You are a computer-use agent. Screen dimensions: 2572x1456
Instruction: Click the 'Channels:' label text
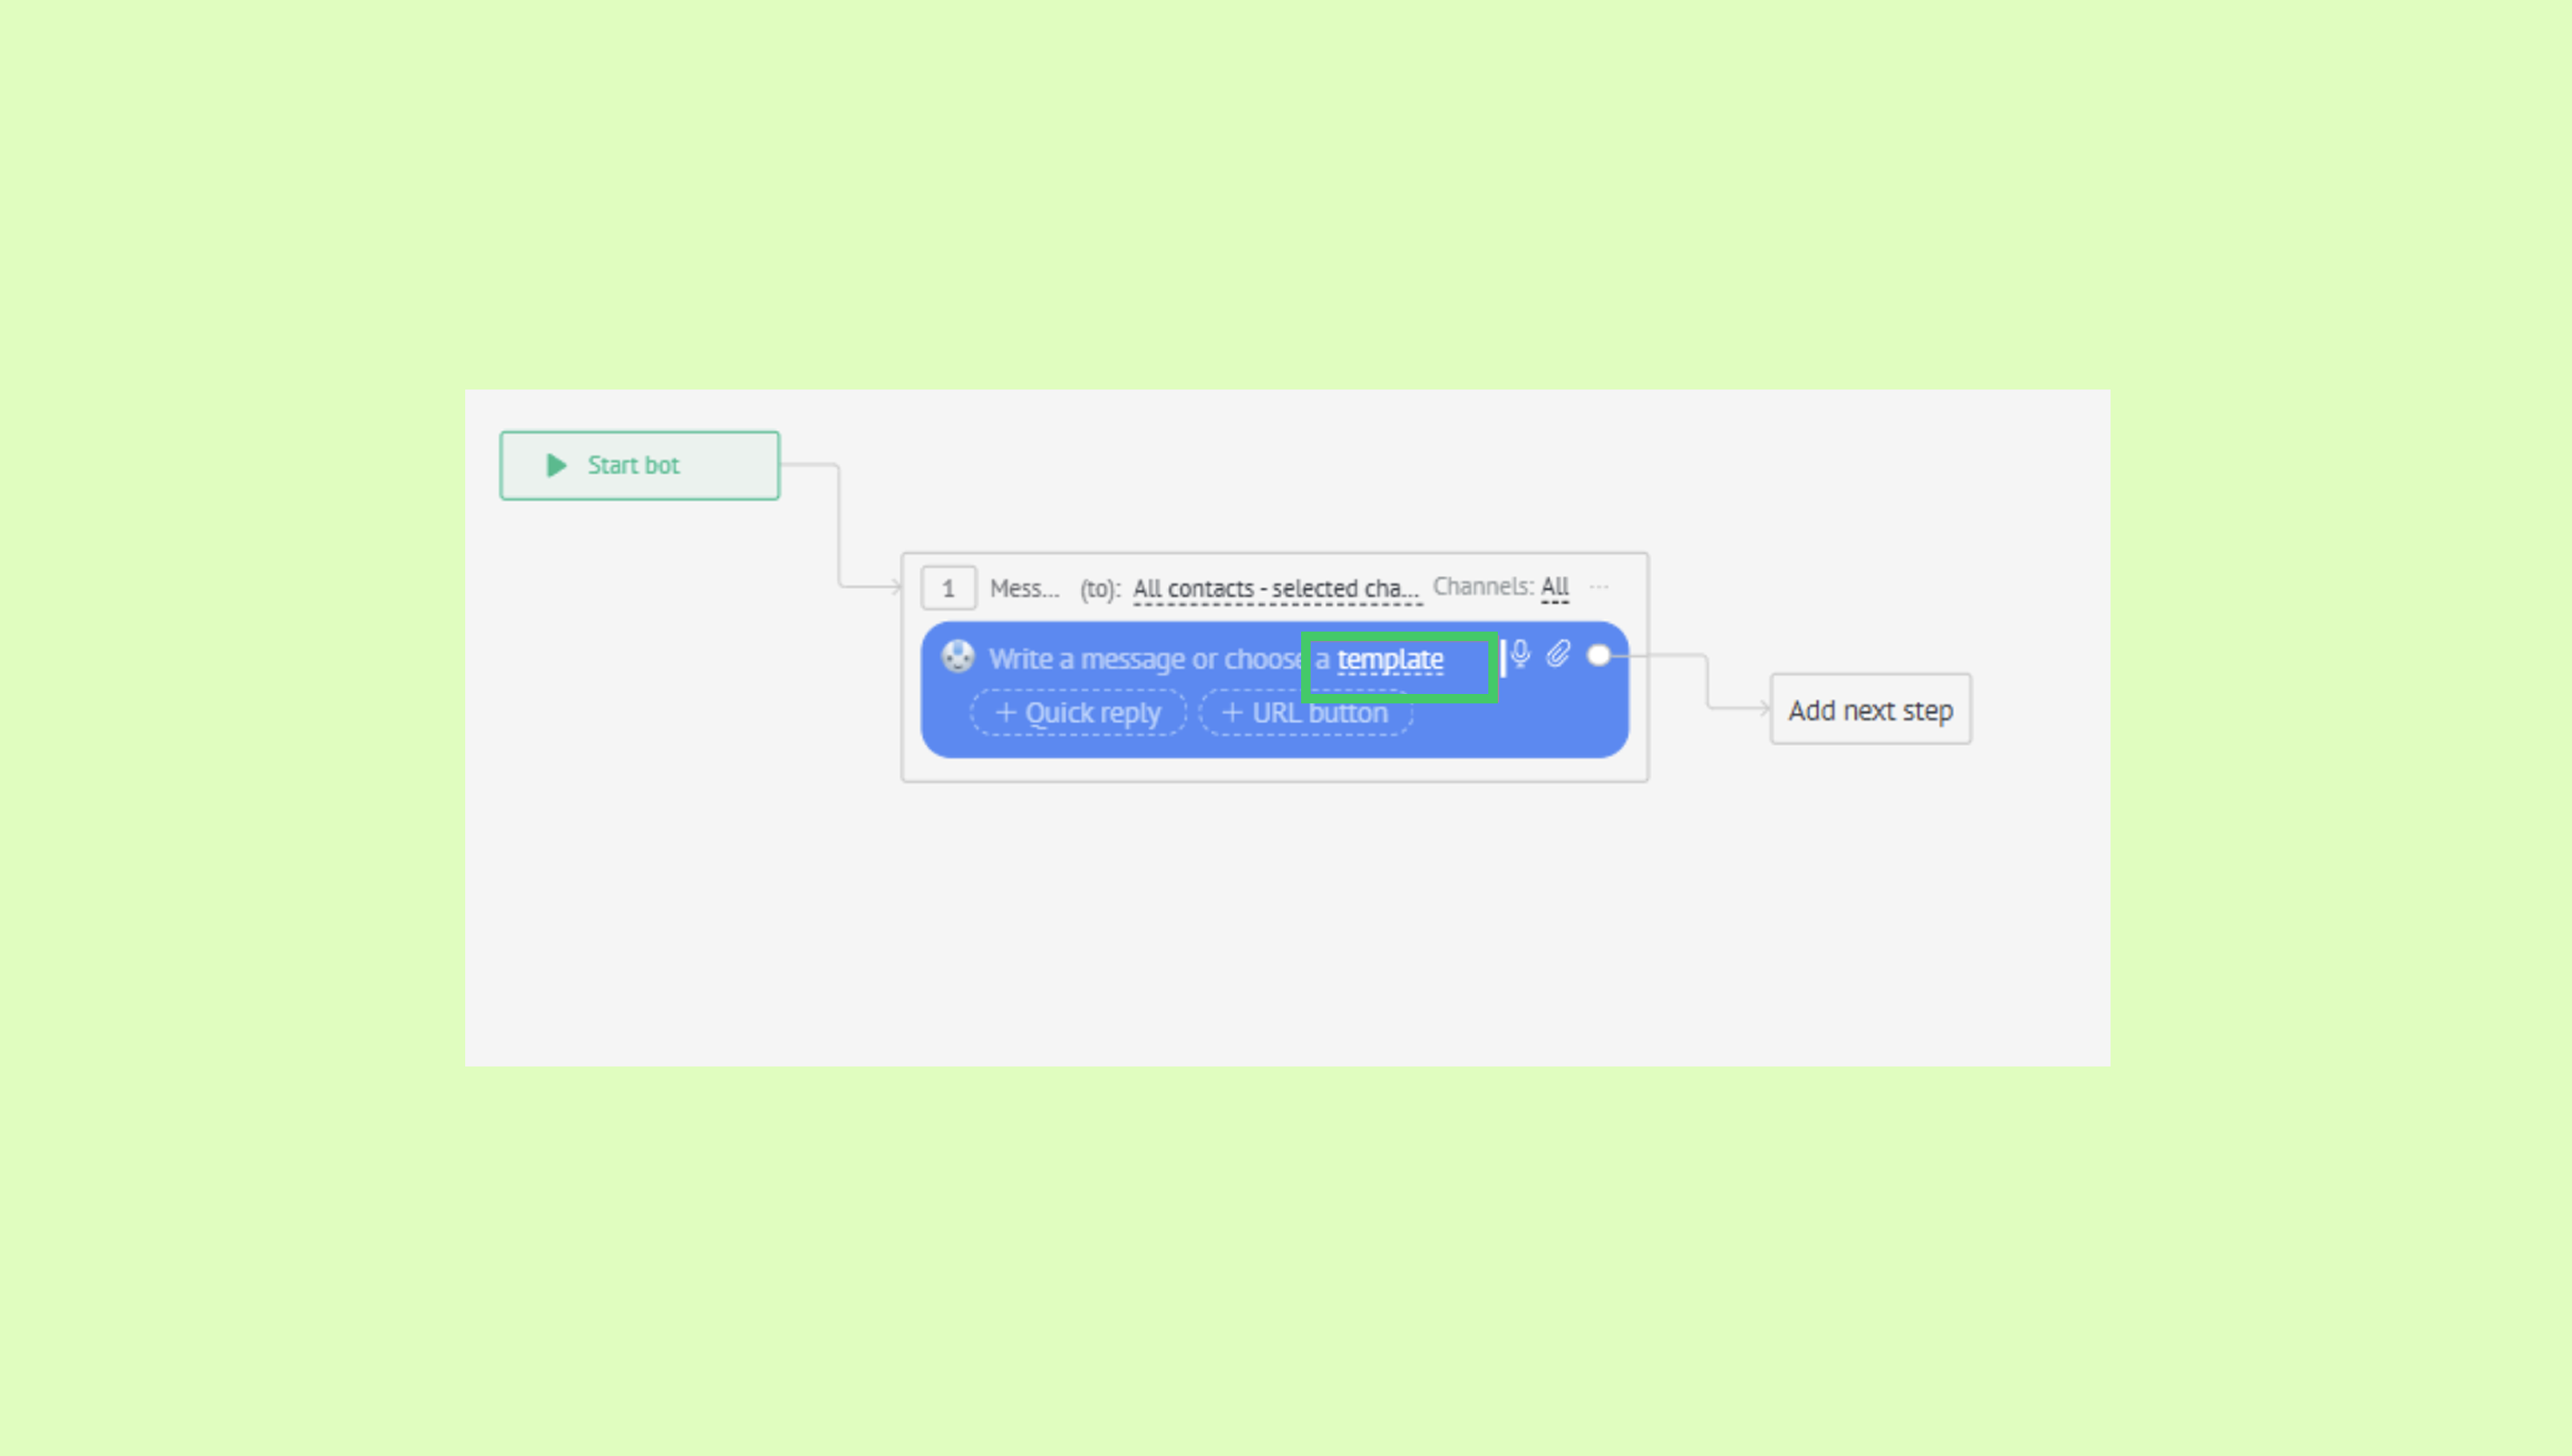coord(1483,587)
